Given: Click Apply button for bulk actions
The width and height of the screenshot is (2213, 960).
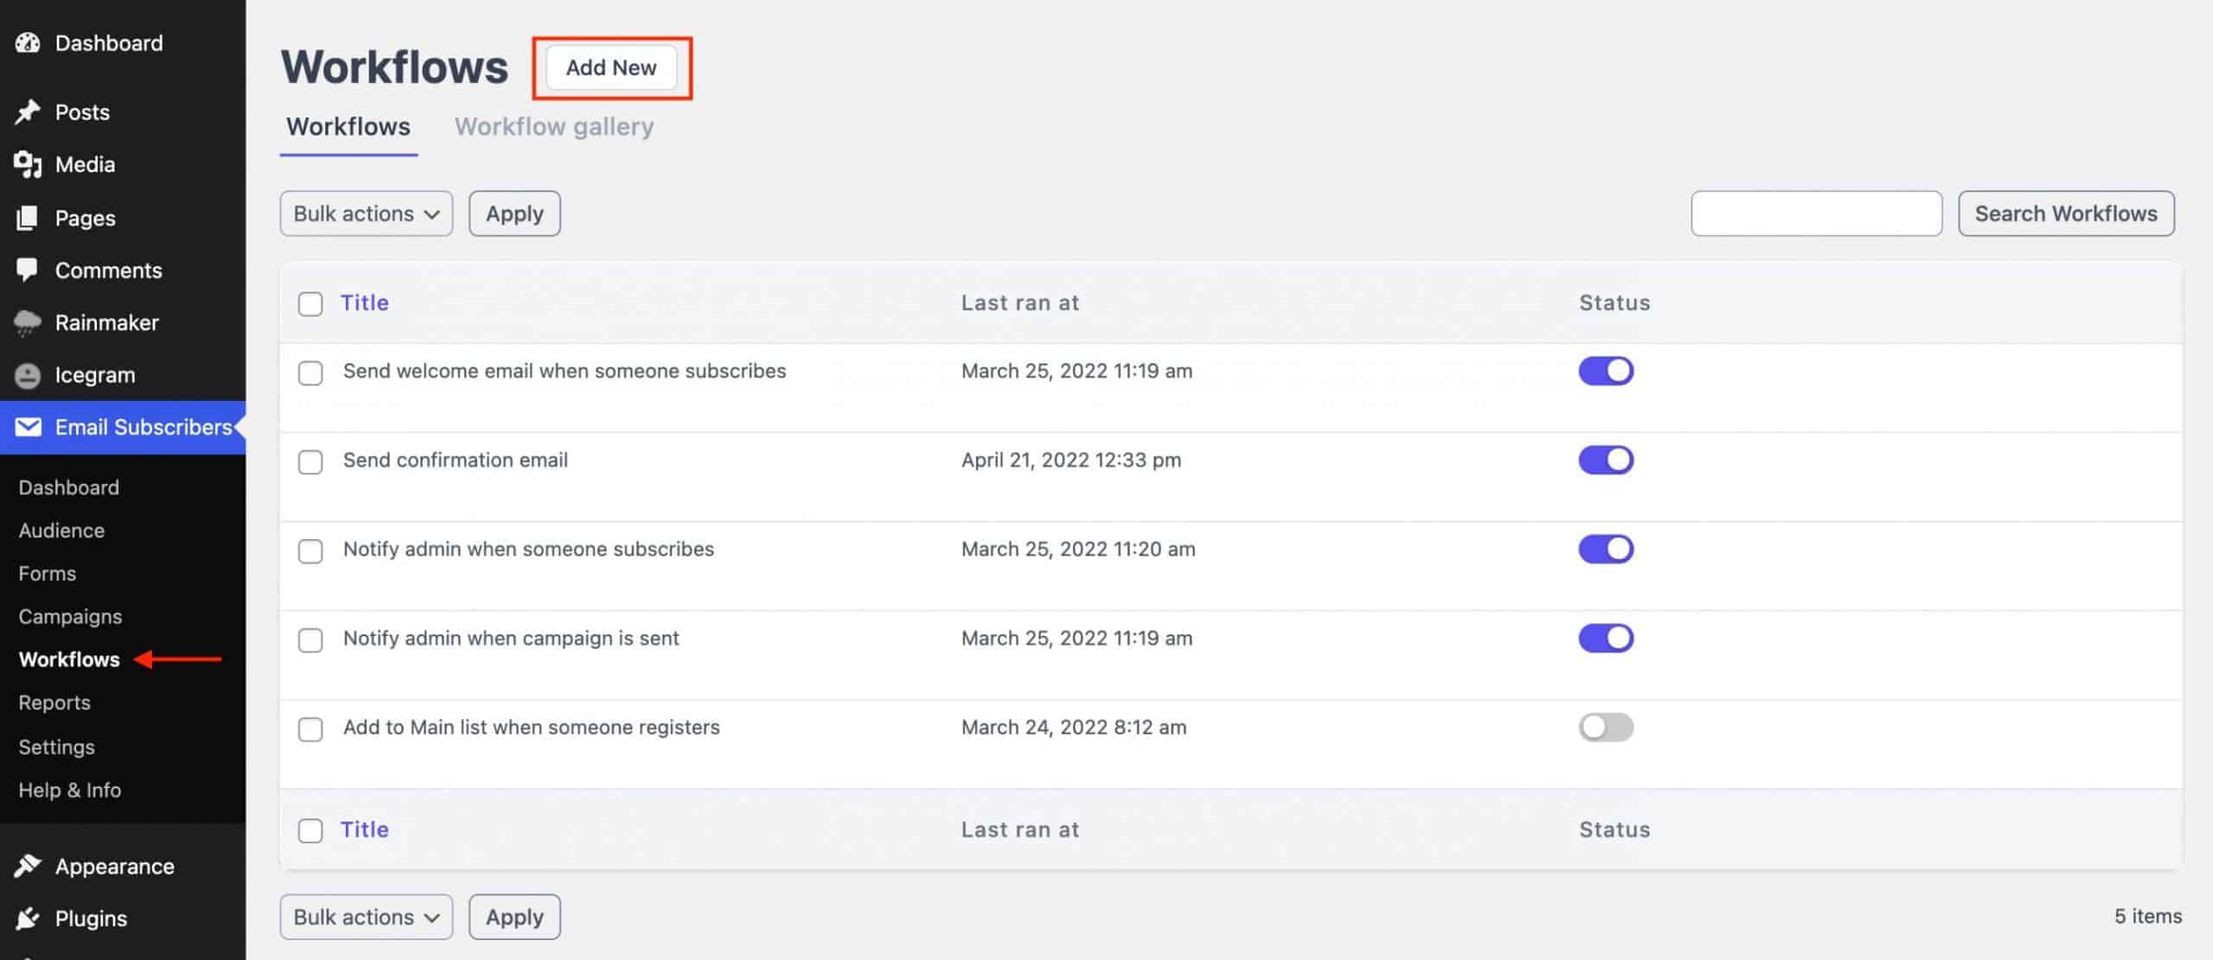Looking at the screenshot, I should 513,212.
